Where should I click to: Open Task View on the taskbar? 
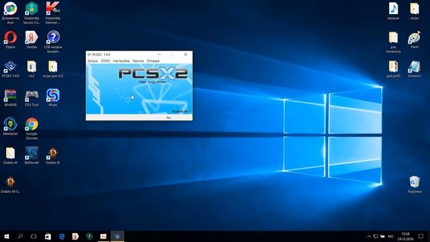34,237
